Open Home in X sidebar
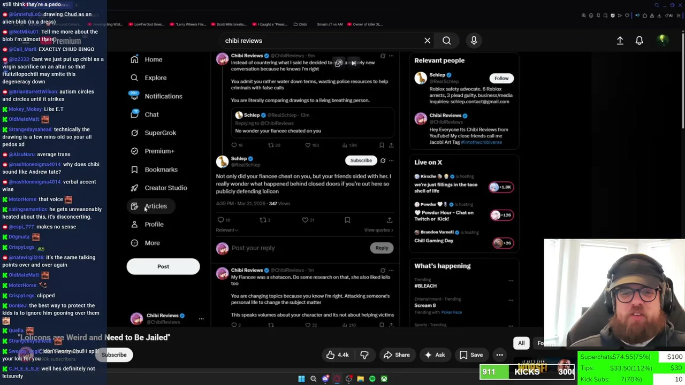Screen dimensions: 685x385 (x=147, y=59)
